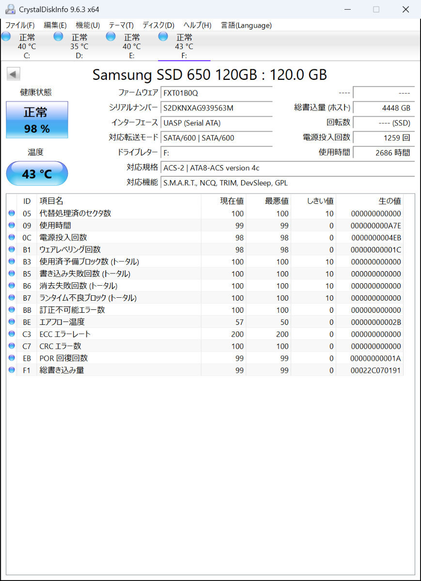Click the CrystalDiskInfo application icon in titlebar

[10, 9]
